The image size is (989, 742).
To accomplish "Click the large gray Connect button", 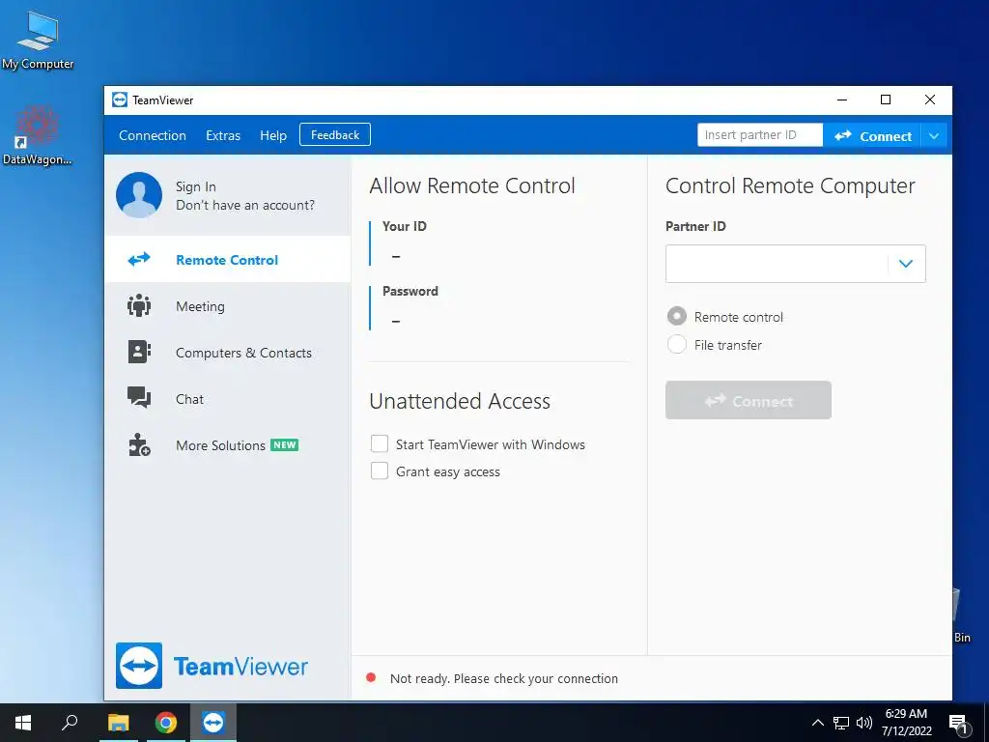I will coord(749,400).
